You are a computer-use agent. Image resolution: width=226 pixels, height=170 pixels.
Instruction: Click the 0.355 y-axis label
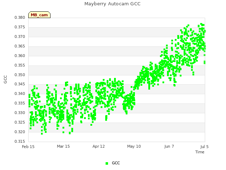(20, 65)
